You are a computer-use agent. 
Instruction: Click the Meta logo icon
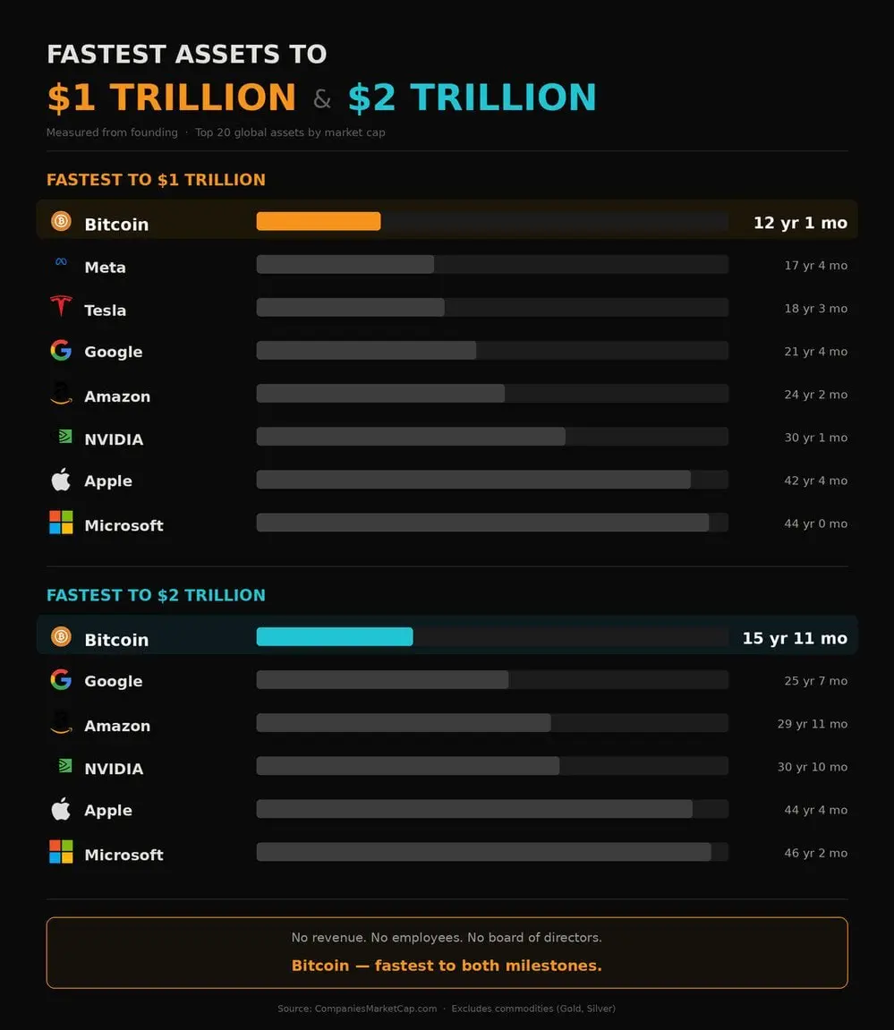[x=61, y=262]
